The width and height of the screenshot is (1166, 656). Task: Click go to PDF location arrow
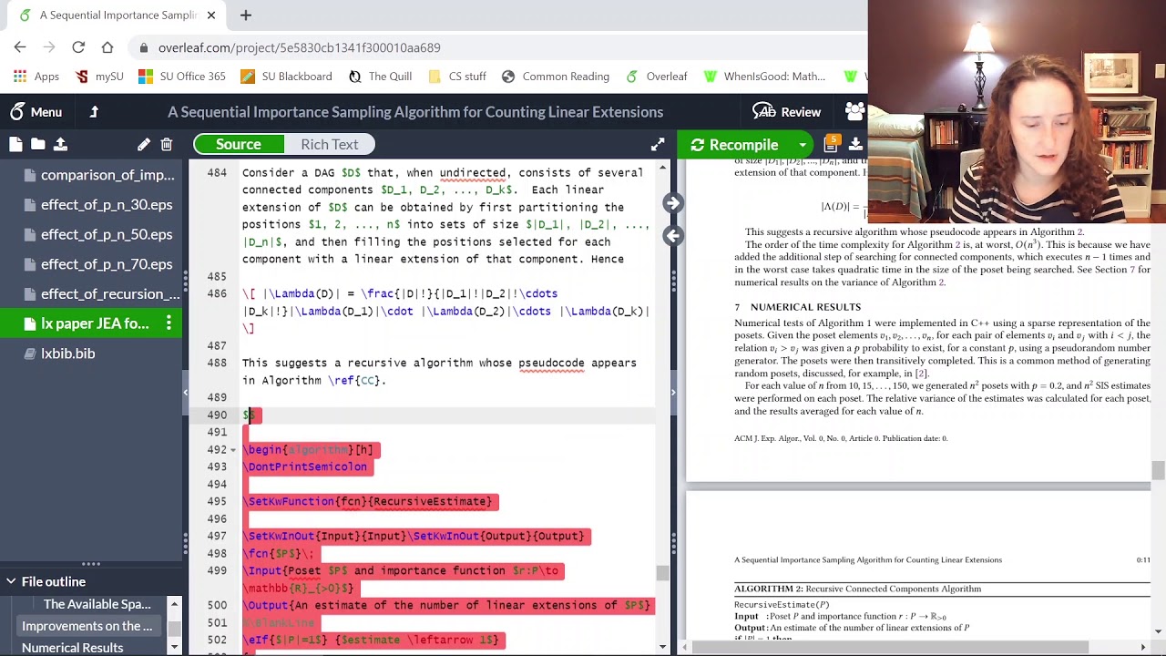673,203
